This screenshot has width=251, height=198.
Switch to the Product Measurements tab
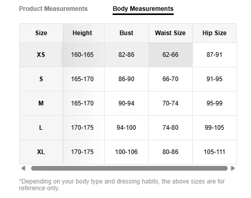coord(53,9)
